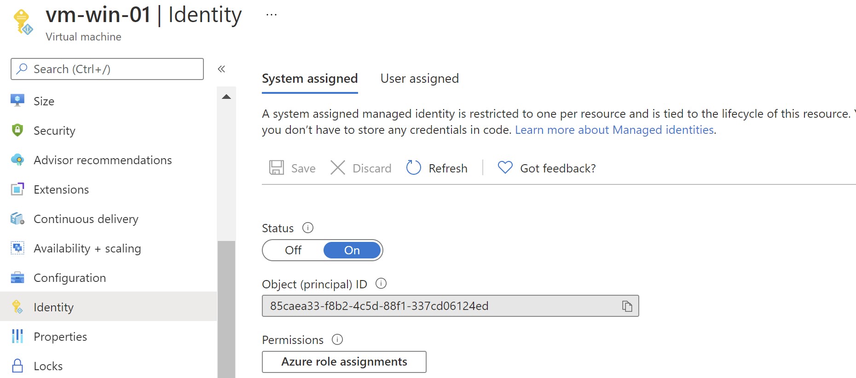Open Configuration in the sidebar menu
This screenshot has width=856, height=378.
(109, 277)
